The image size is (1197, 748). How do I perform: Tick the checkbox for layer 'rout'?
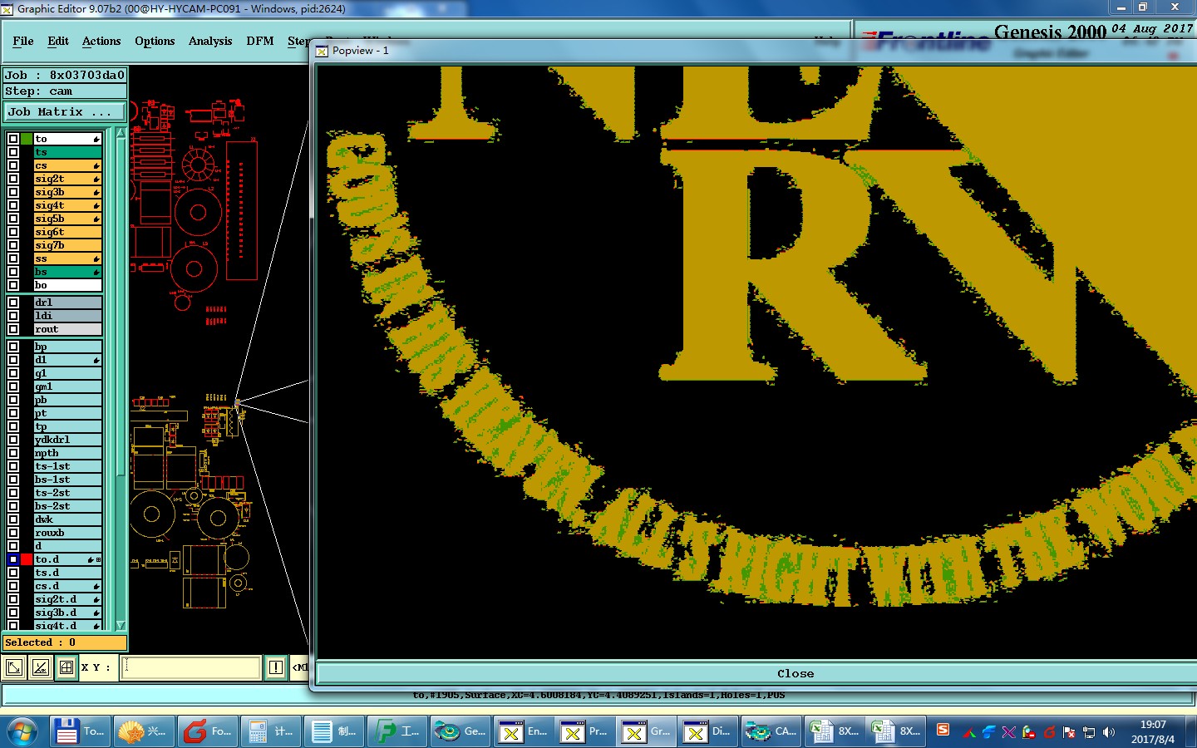pyautogui.click(x=13, y=329)
